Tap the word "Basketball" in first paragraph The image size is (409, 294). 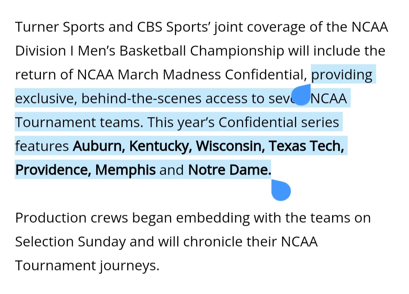click(153, 51)
